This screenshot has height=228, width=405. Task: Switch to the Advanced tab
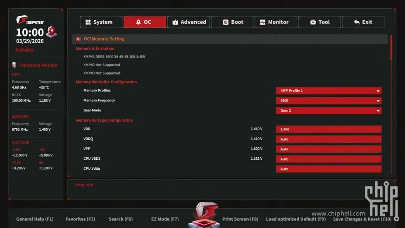coord(188,22)
